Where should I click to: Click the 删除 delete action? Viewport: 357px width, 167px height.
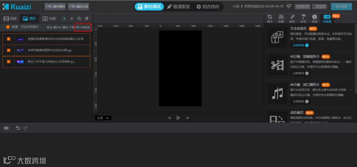(x=65, y=27)
